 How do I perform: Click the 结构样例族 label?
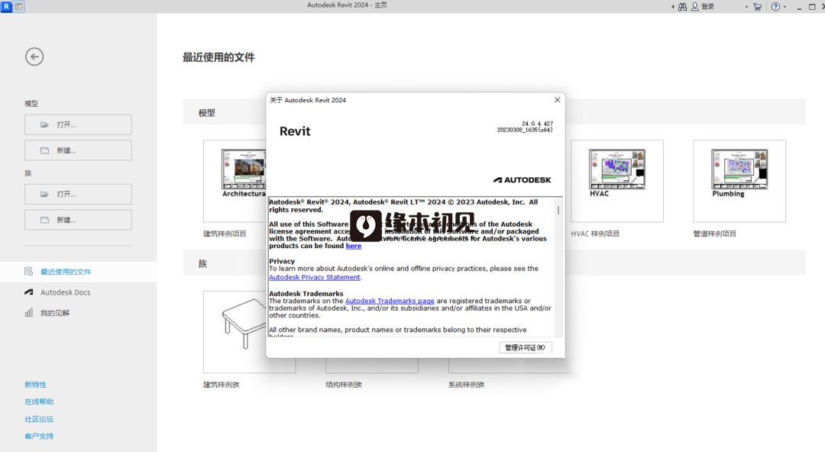[x=344, y=385]
